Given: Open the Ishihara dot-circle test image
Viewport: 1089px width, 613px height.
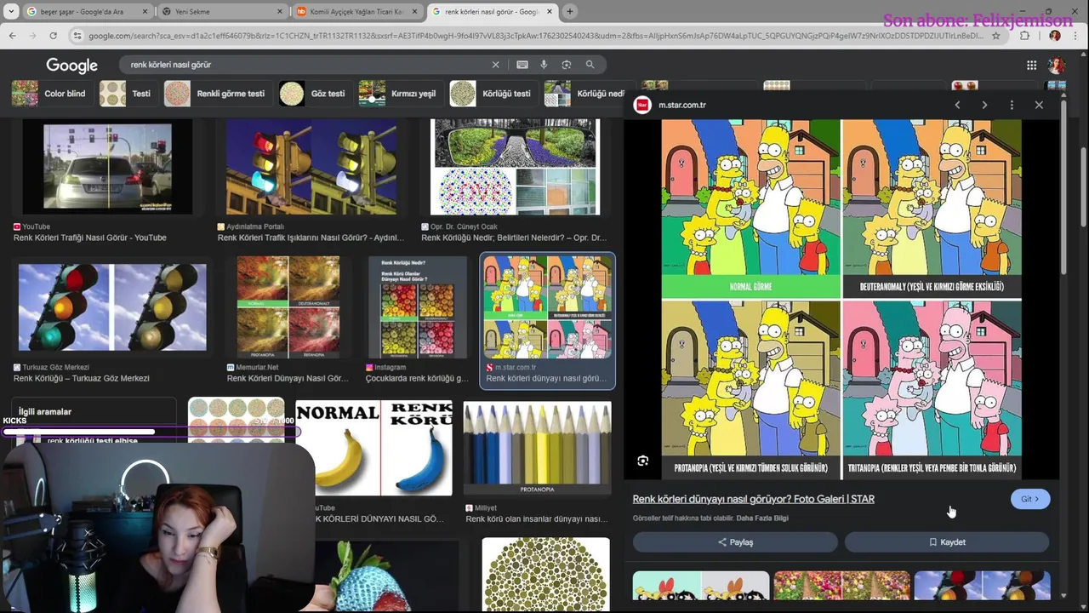Looking at the screenshot, I should (x=545, y=575).
